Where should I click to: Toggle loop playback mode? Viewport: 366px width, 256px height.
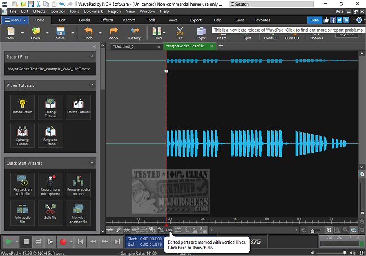[39, 241]
